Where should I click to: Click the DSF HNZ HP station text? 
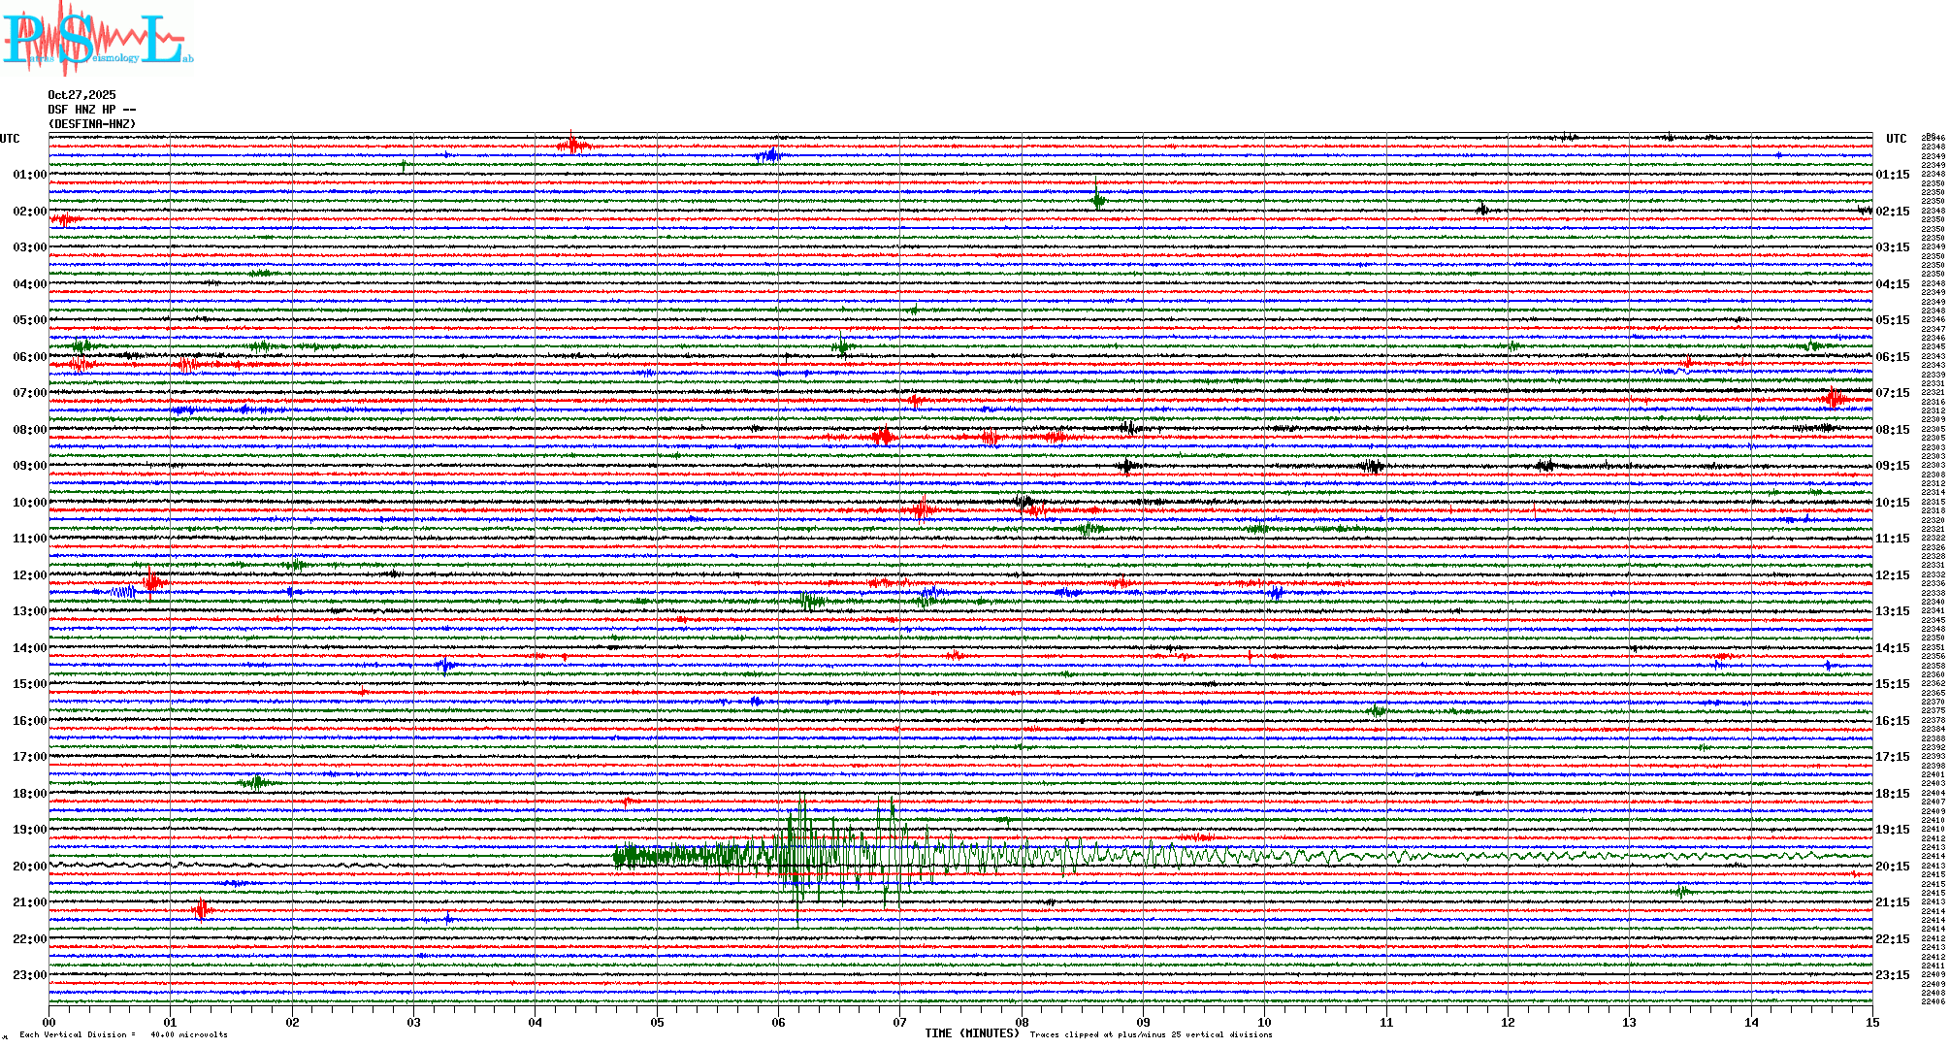click(91, 110)
